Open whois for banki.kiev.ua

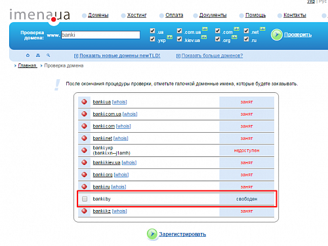(x=129, y=162)
